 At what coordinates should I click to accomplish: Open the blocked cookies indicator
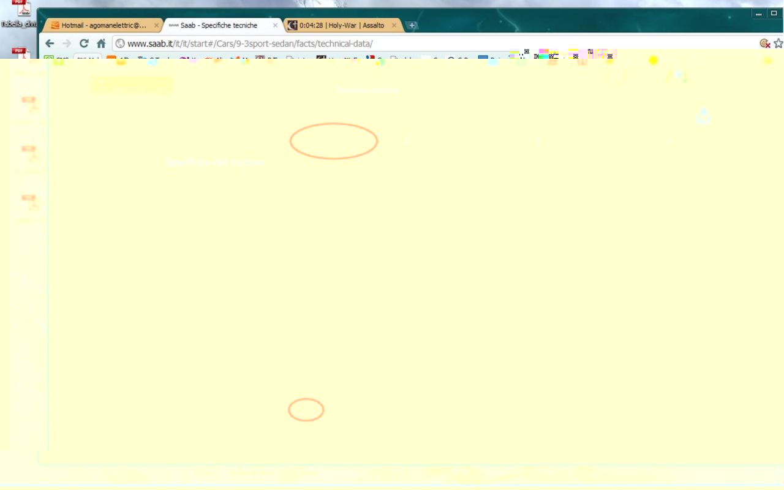point(764,43)
